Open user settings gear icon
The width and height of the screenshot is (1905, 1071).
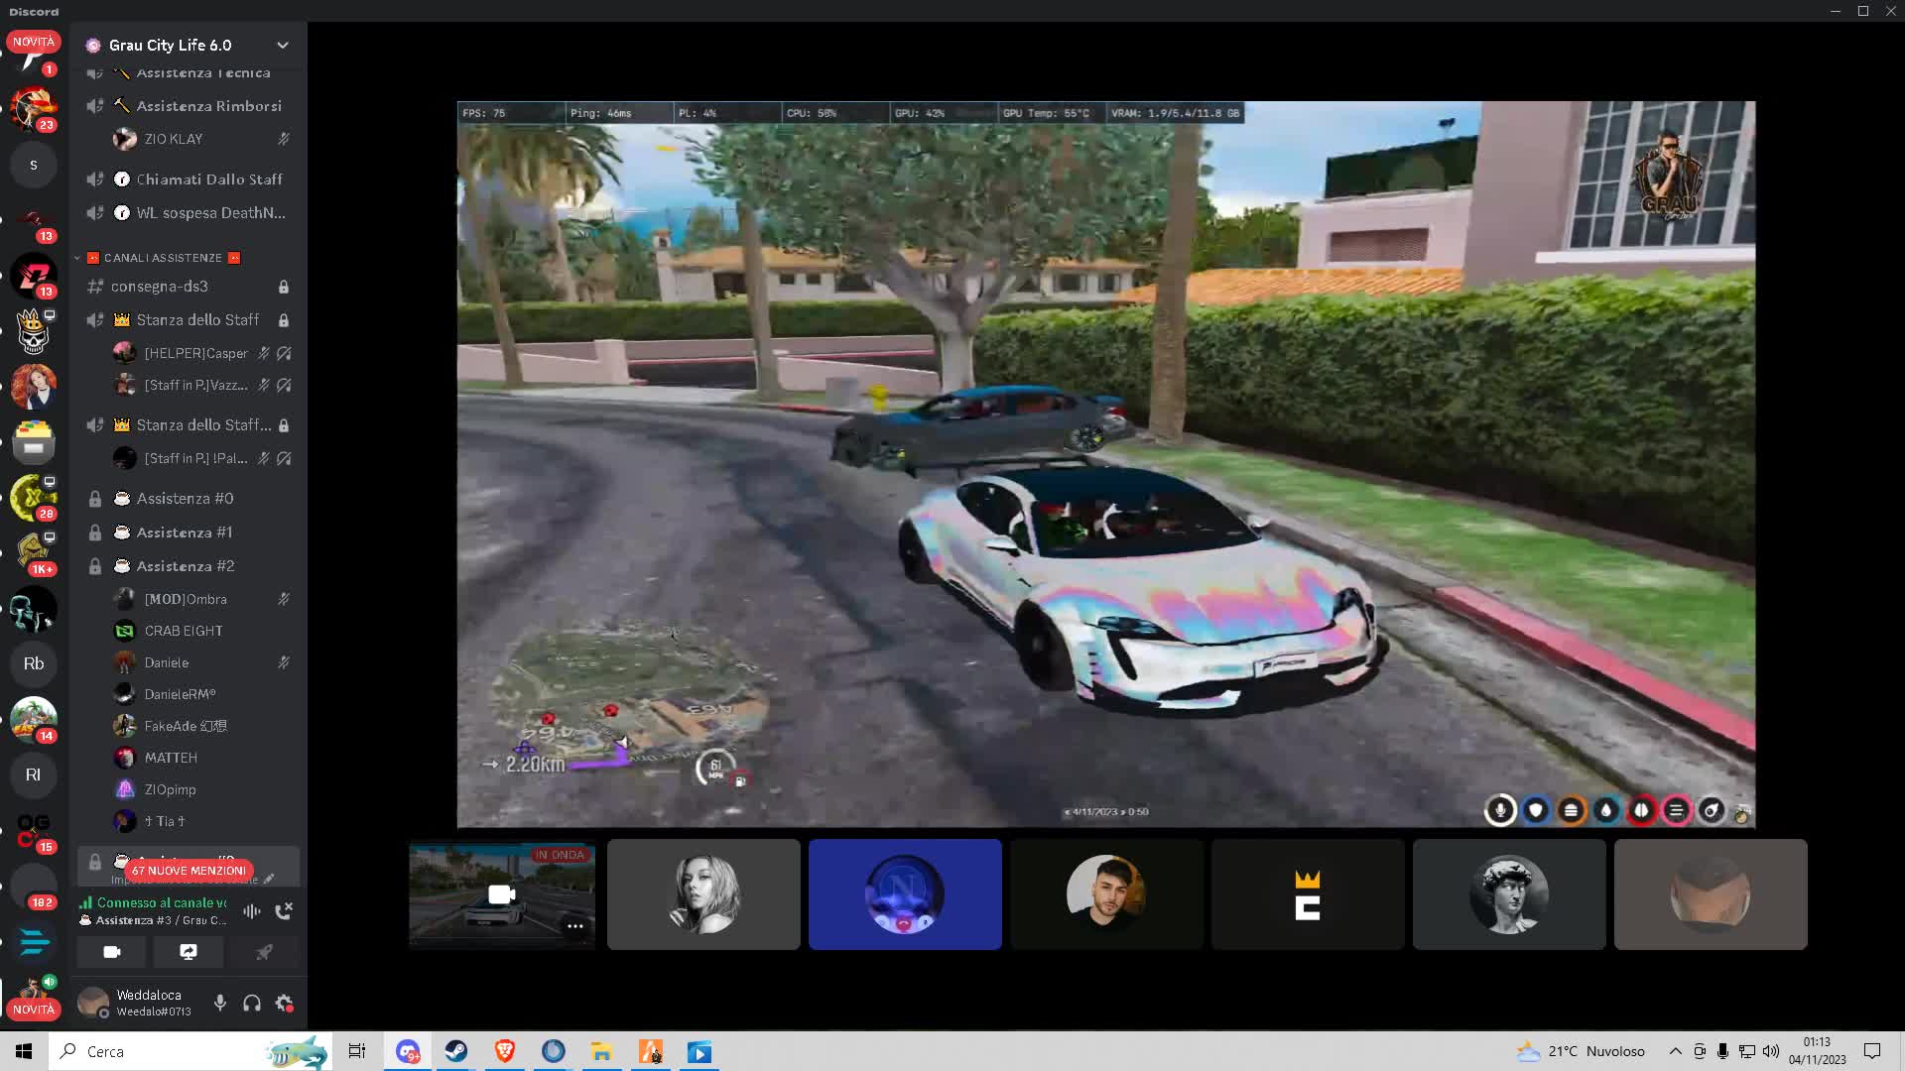click(x=284, y=1003)
